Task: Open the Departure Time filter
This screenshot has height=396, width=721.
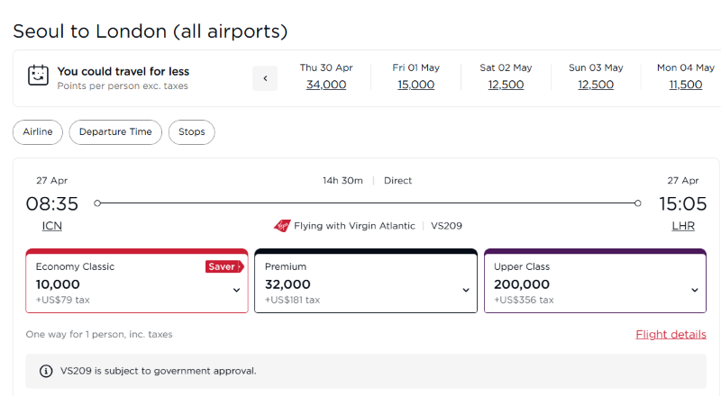Action: (115, 131)
